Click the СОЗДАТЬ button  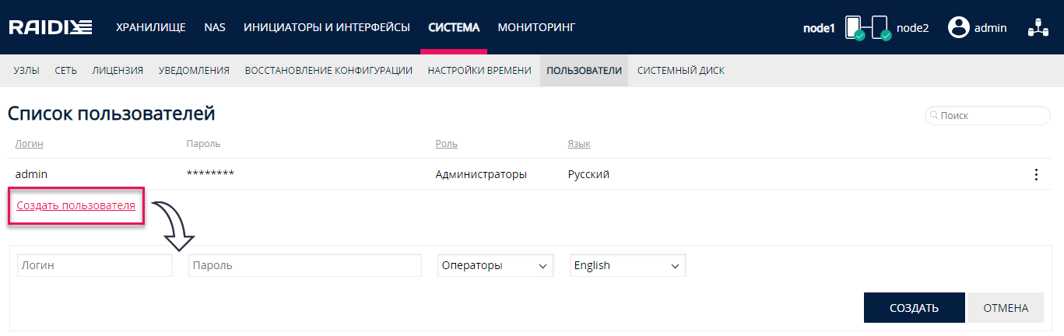coord(915,307)
